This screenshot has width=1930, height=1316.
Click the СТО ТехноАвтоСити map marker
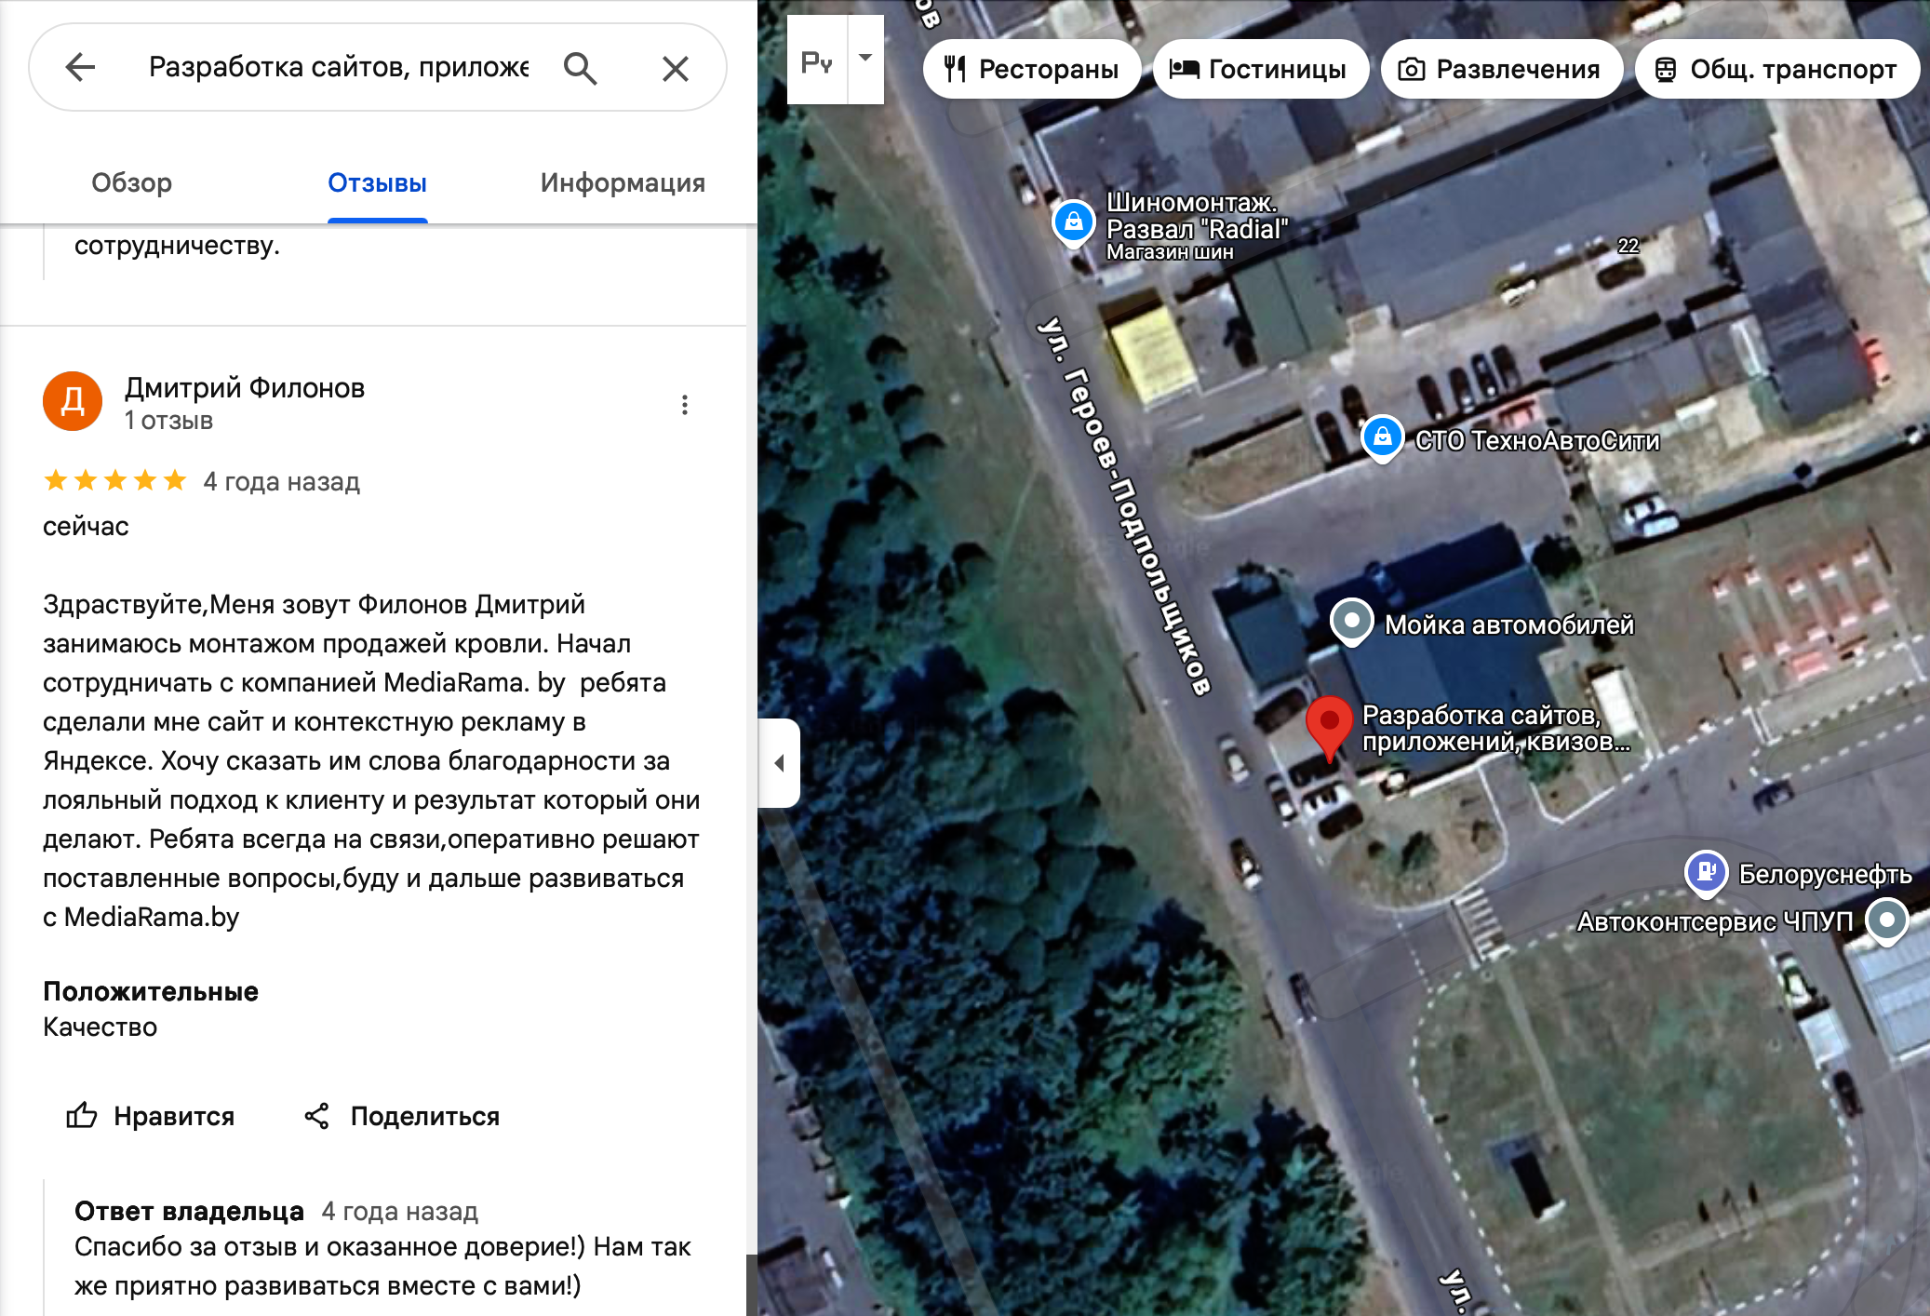pos(1382,438)
